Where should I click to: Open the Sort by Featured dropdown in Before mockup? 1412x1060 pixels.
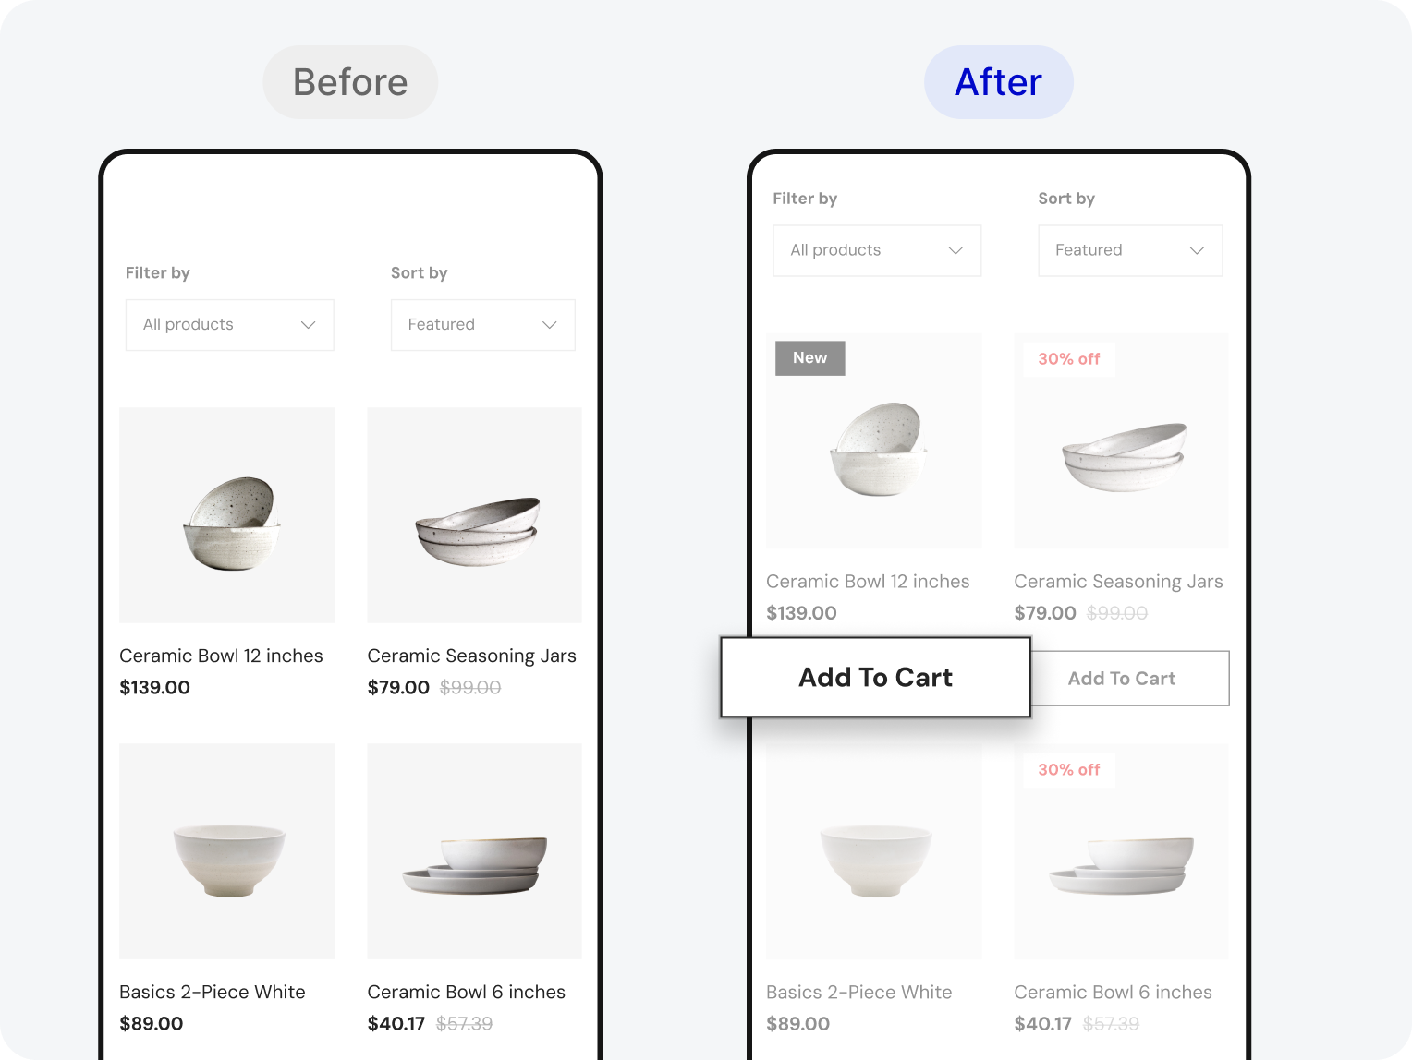pyautogui.click(x=482, y=325)
